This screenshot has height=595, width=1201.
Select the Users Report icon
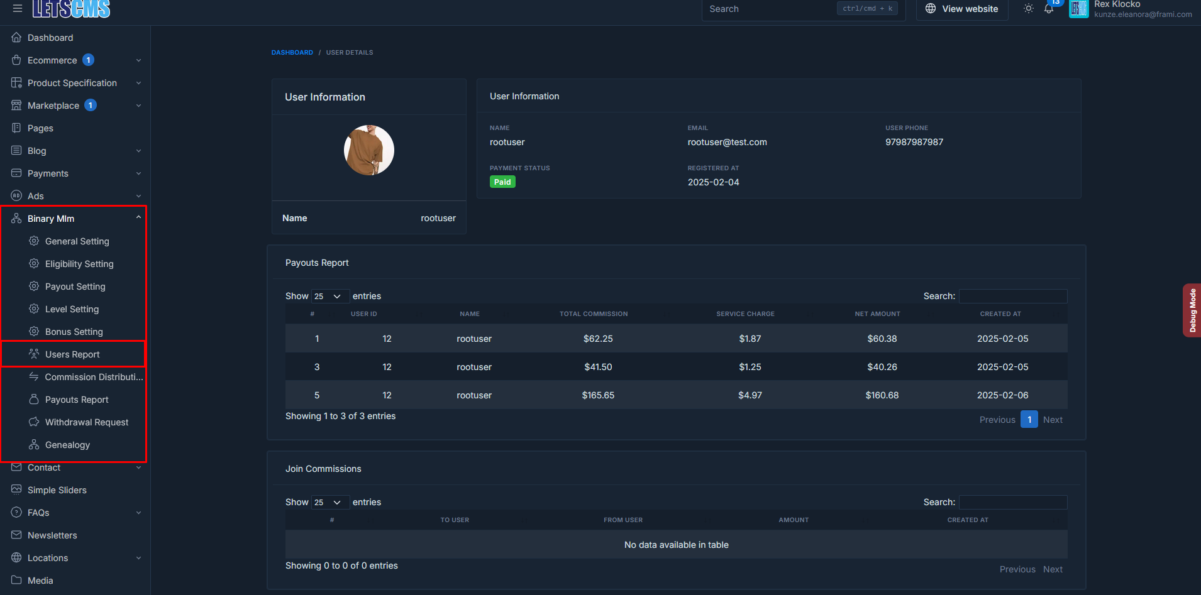[33, 354]
